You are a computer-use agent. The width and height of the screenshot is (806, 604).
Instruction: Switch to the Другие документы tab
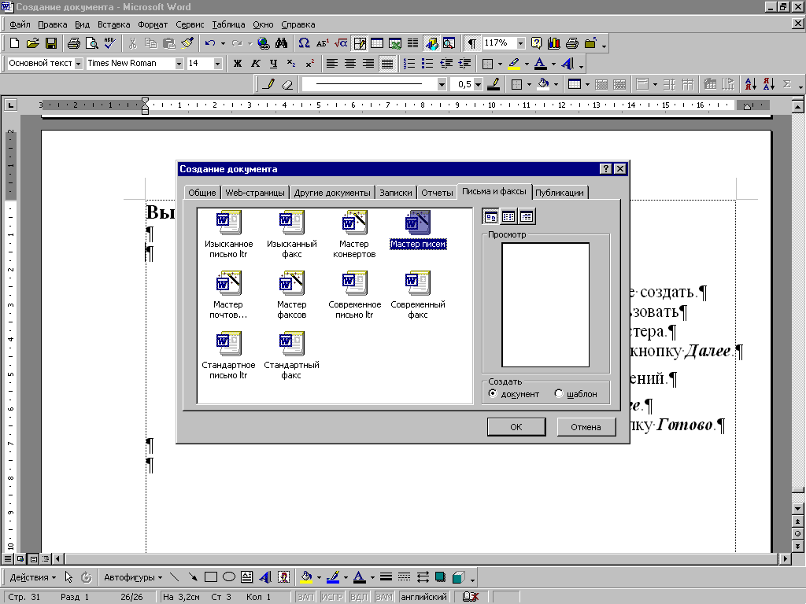(332, 193)
